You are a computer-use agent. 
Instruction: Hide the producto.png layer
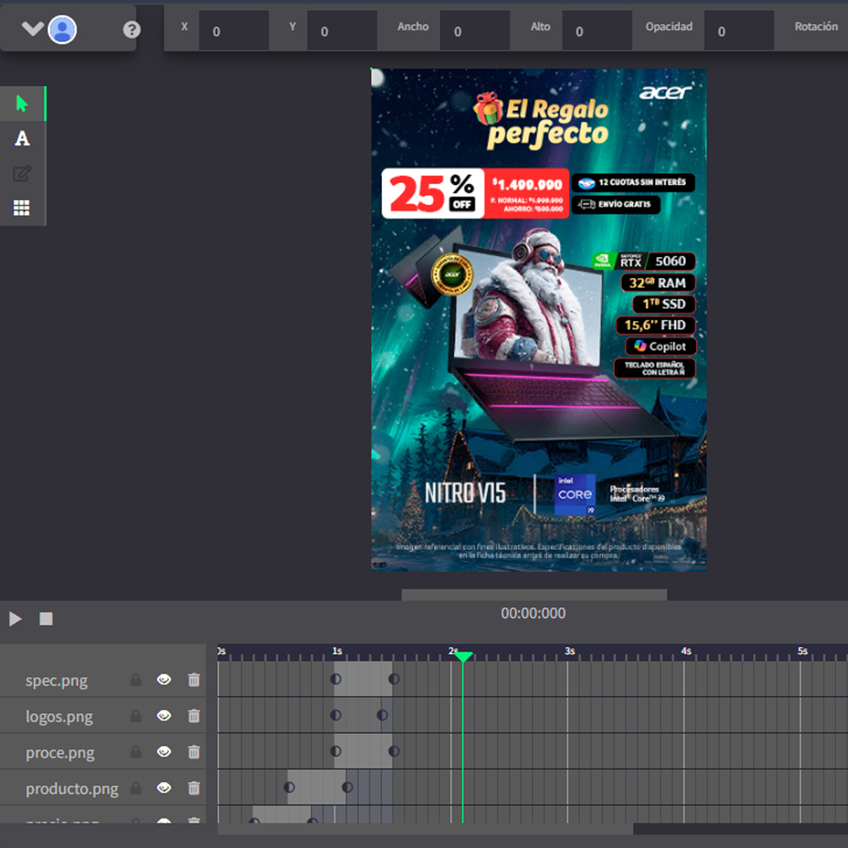point(164,788)
